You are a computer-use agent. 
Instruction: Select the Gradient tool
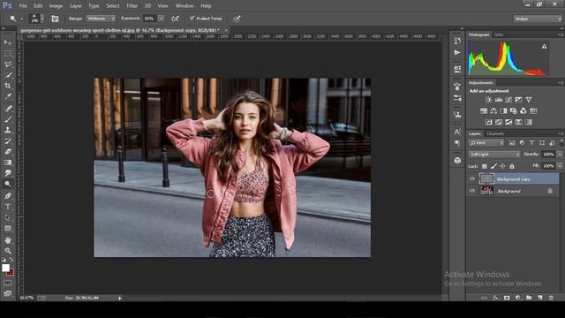pos(8,163)
